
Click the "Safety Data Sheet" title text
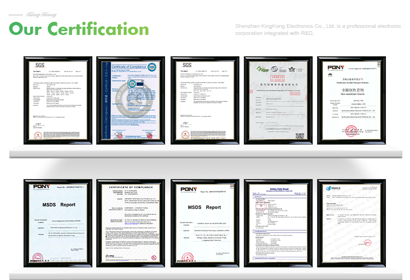point(279,189)
